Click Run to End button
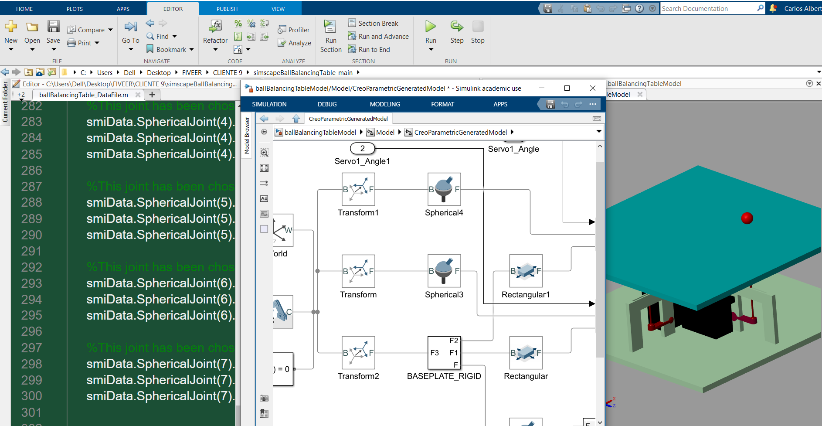The image size is (822, 426). click(369, 49)
